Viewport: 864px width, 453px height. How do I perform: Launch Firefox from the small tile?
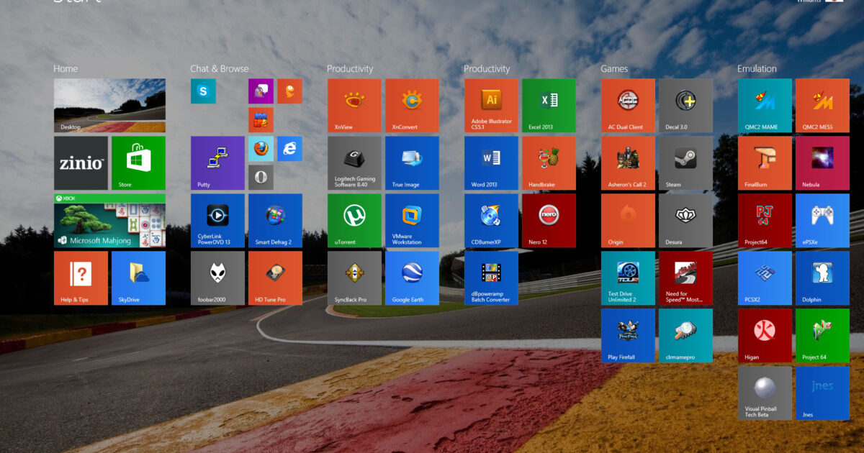(261, 149)
